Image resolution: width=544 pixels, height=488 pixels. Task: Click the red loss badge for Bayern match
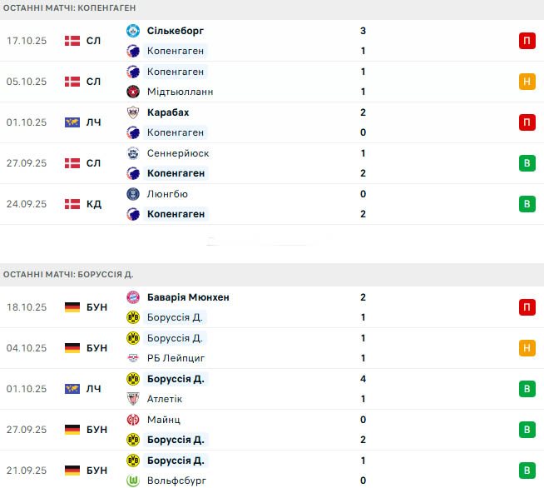point(527,307)
